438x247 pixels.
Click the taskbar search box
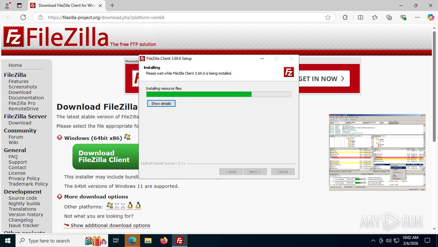[x=61, y=241]
